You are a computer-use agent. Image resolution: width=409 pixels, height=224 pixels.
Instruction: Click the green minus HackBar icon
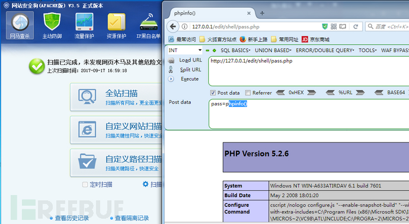[x=207, y=50]
